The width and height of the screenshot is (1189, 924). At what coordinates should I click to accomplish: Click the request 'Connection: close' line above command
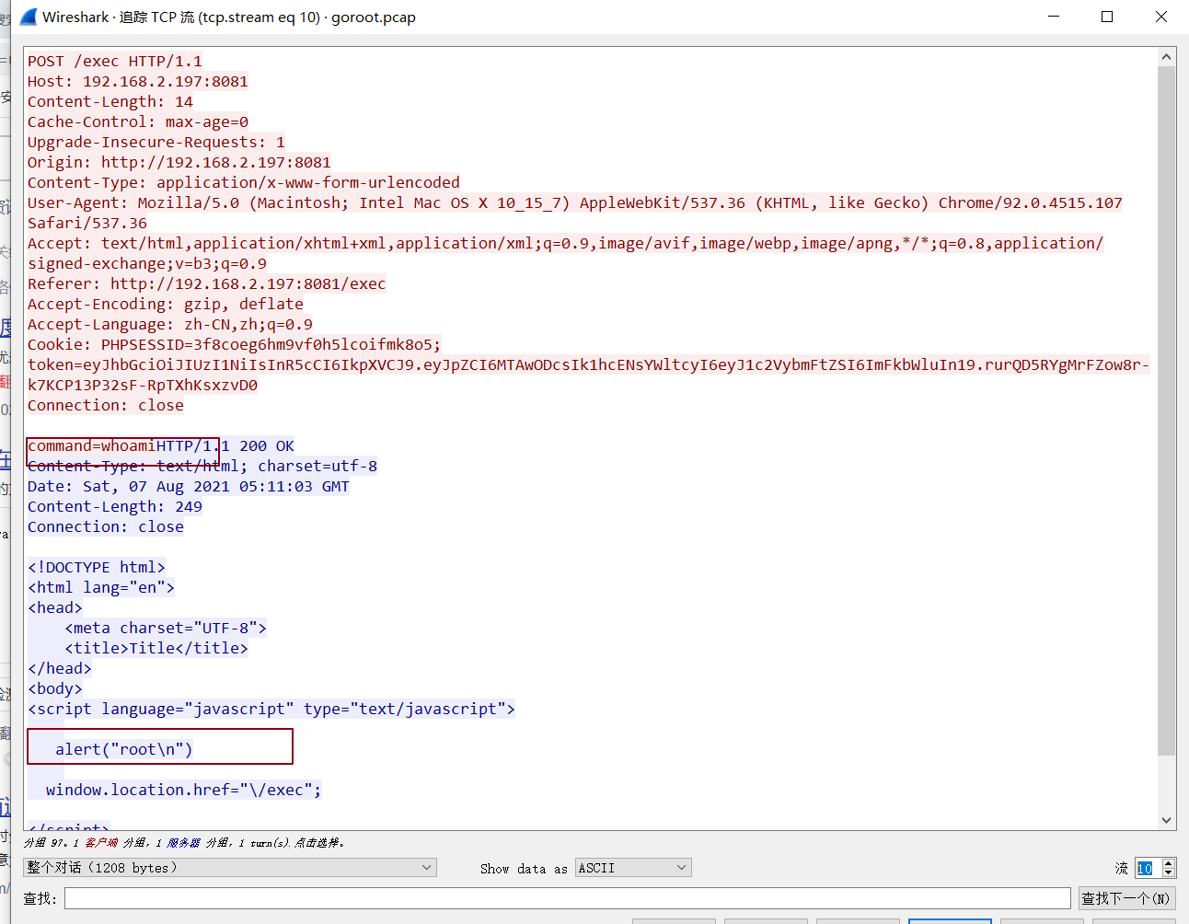[106, 406]
